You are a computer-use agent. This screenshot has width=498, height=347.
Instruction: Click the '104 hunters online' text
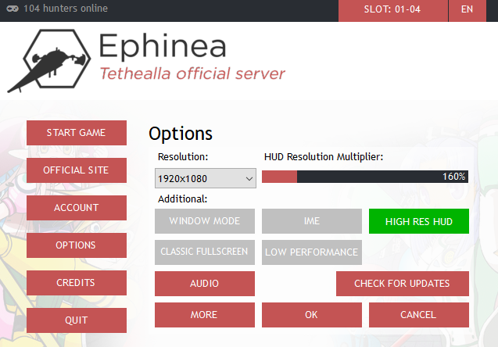click(x=66, y=9)
